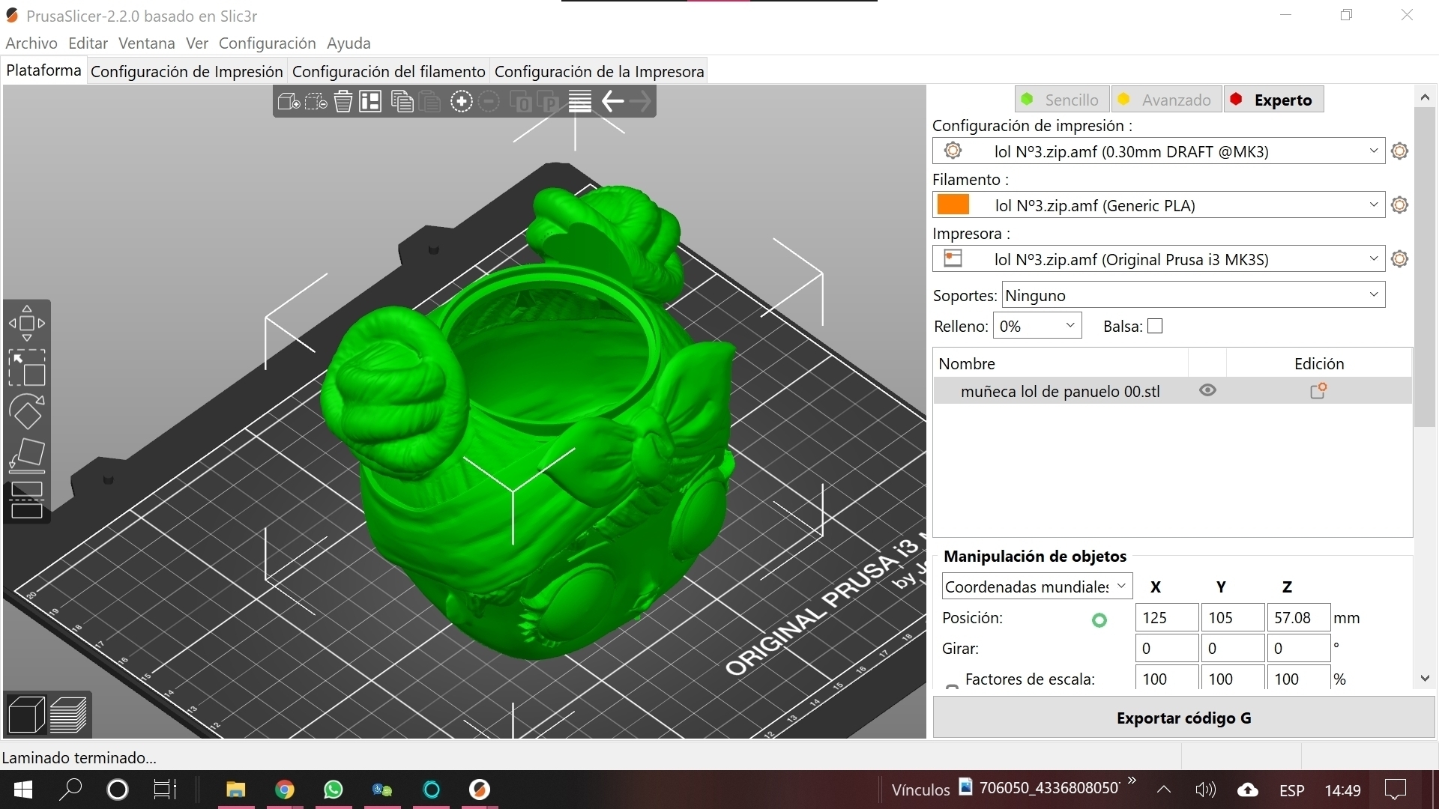The image size is (1439, 809).
Task: Select the Place on face tool
Action: pyautogui.click(x=27, y=455)
